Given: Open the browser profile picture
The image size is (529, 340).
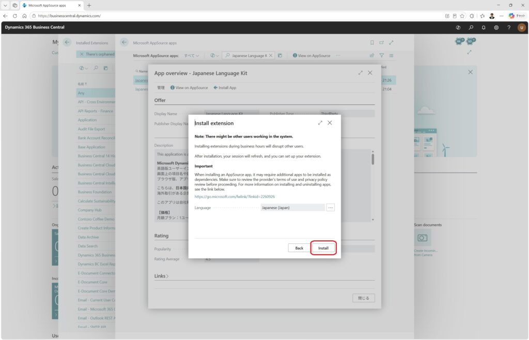Looking at the screenshot, I should (x=492, y=16).
